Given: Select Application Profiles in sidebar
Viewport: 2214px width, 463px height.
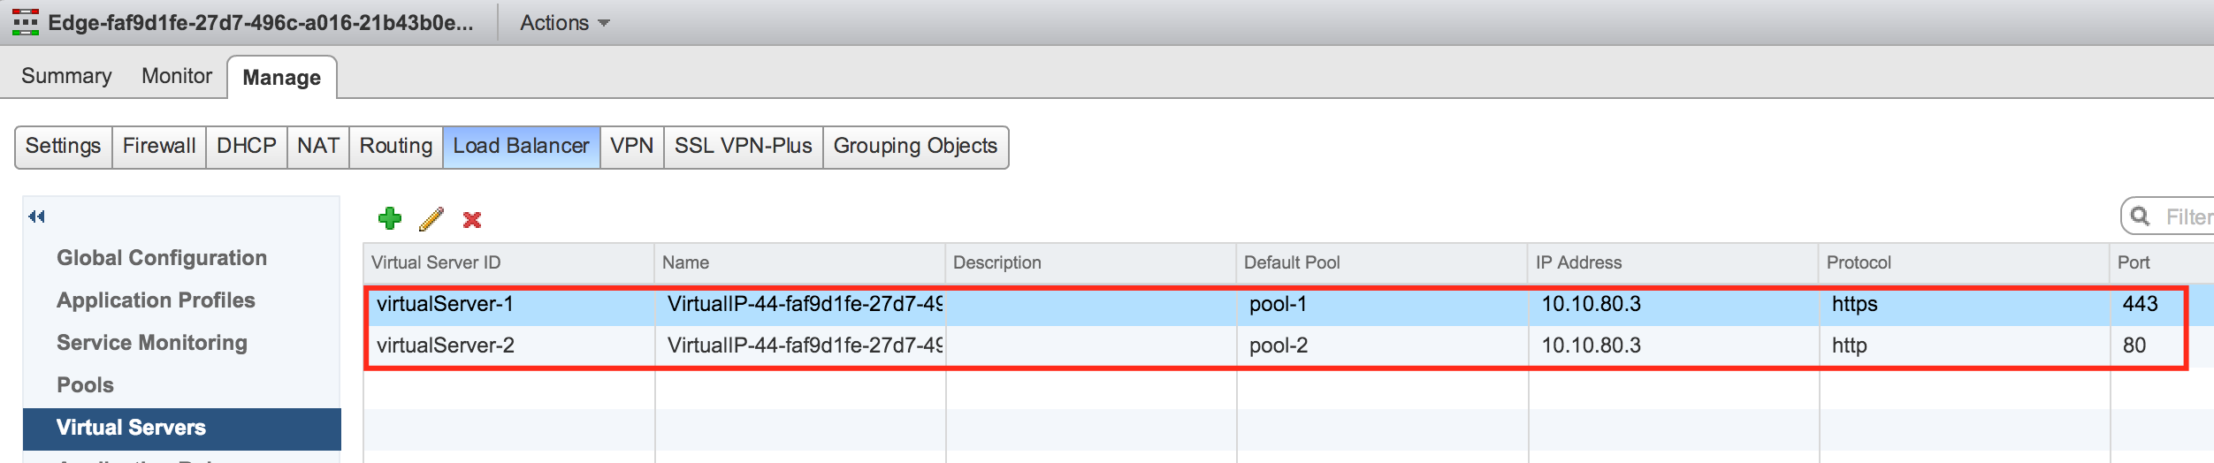Looking at the screenshot, I should coord(156,300).
